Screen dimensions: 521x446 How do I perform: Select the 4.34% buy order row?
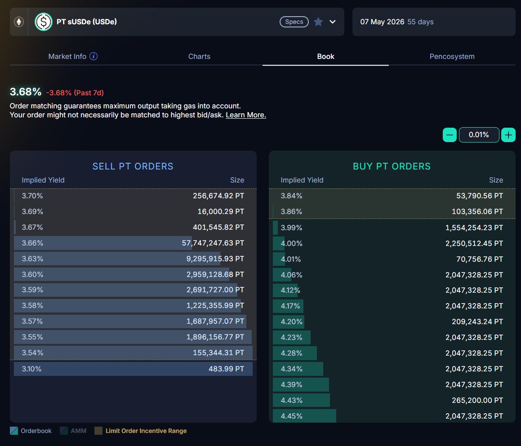coord(392,369)
